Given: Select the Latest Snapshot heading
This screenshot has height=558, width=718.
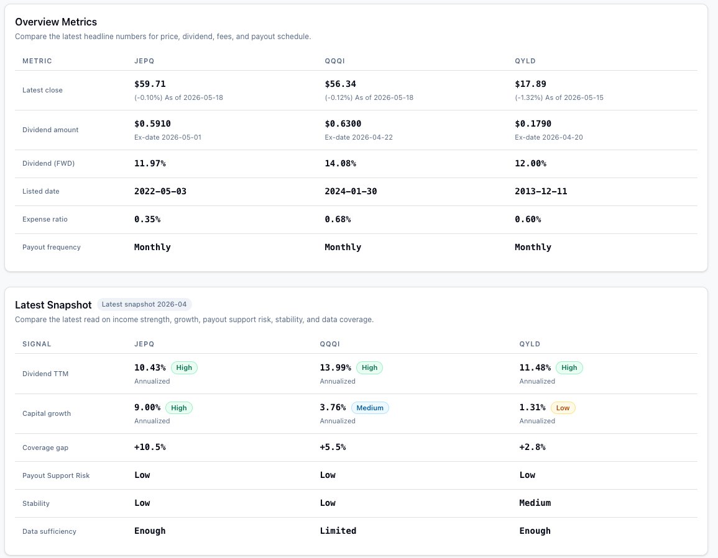Looking at the screenshot, I should click(53, 305).
